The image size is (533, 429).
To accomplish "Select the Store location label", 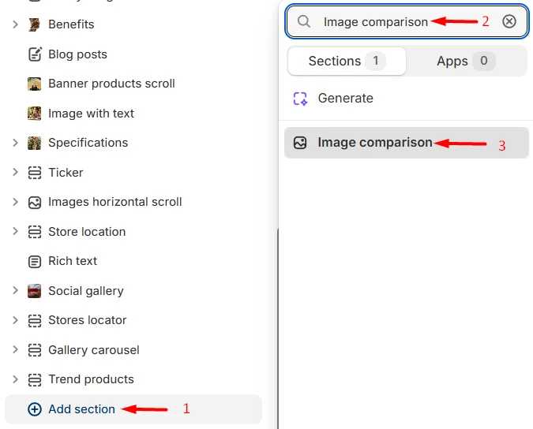I will [x=87, y=232].
